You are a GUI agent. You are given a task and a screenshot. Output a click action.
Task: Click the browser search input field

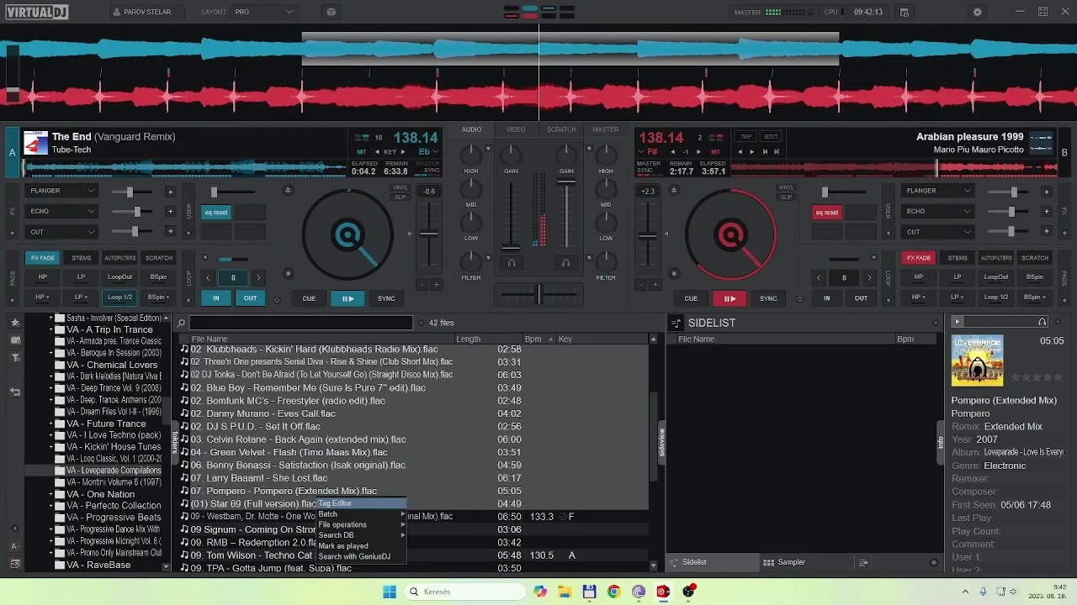(301, 323)
